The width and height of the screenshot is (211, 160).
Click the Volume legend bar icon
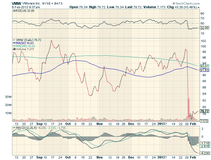[14, 49]
